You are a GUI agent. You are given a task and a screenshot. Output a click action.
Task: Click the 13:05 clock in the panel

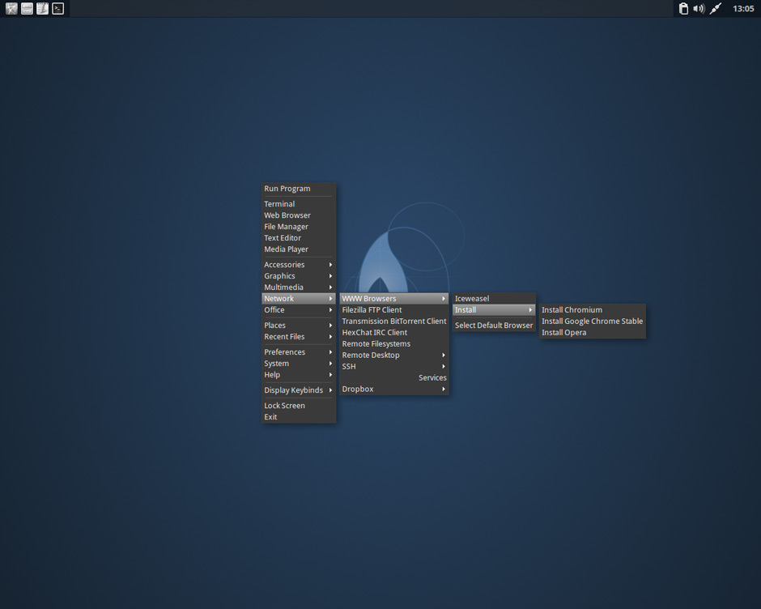743,8
